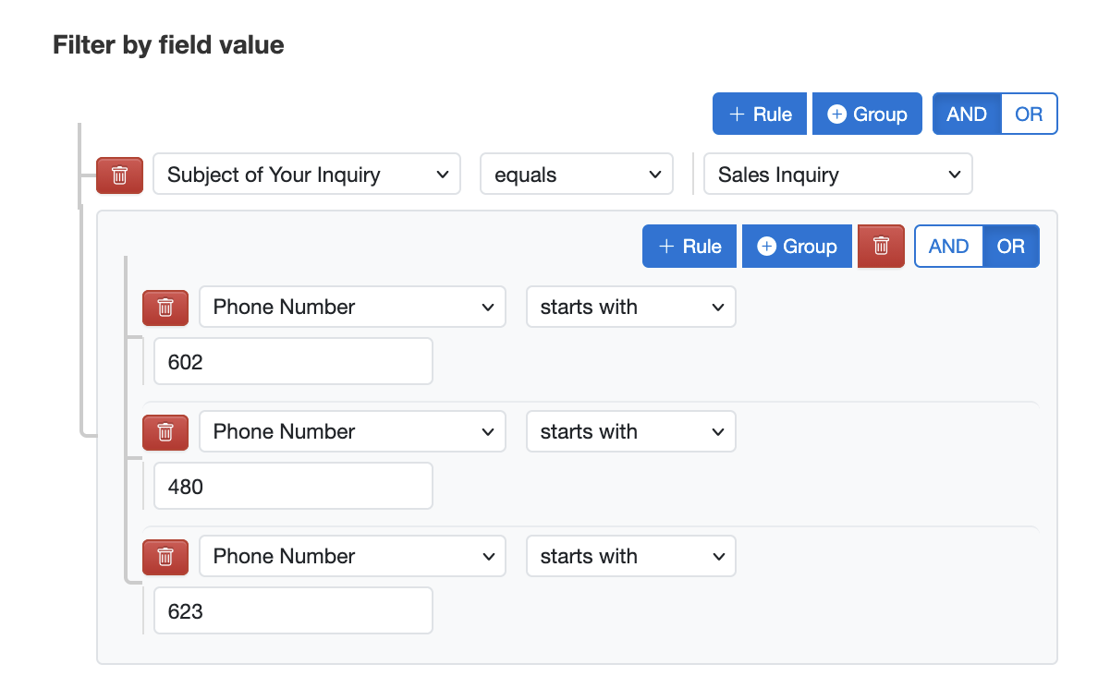Set the nested group operator to AND
Screen dimensions: 1098x700
948,246
